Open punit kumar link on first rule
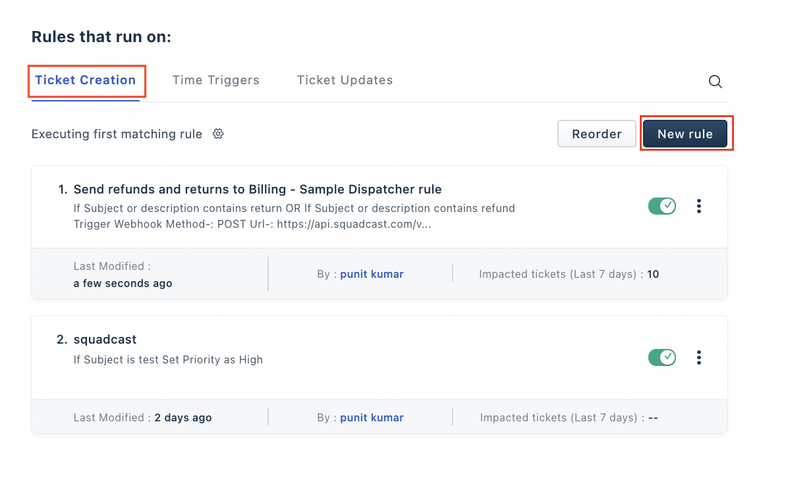This screenshot has width=788, height=499. (372, 274)
